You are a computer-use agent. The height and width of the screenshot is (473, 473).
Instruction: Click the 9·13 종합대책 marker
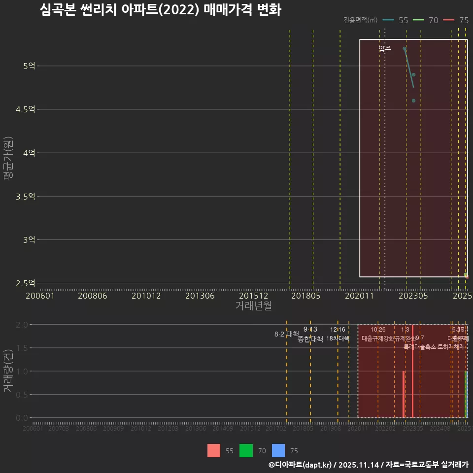(x=310, y=334)
